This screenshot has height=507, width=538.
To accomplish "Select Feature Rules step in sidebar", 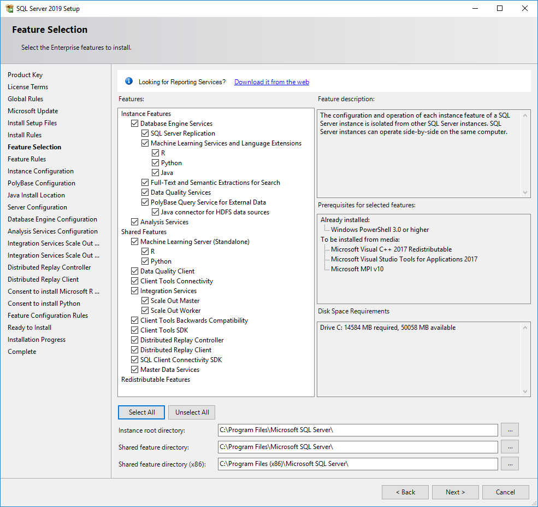I will point(27,159).
